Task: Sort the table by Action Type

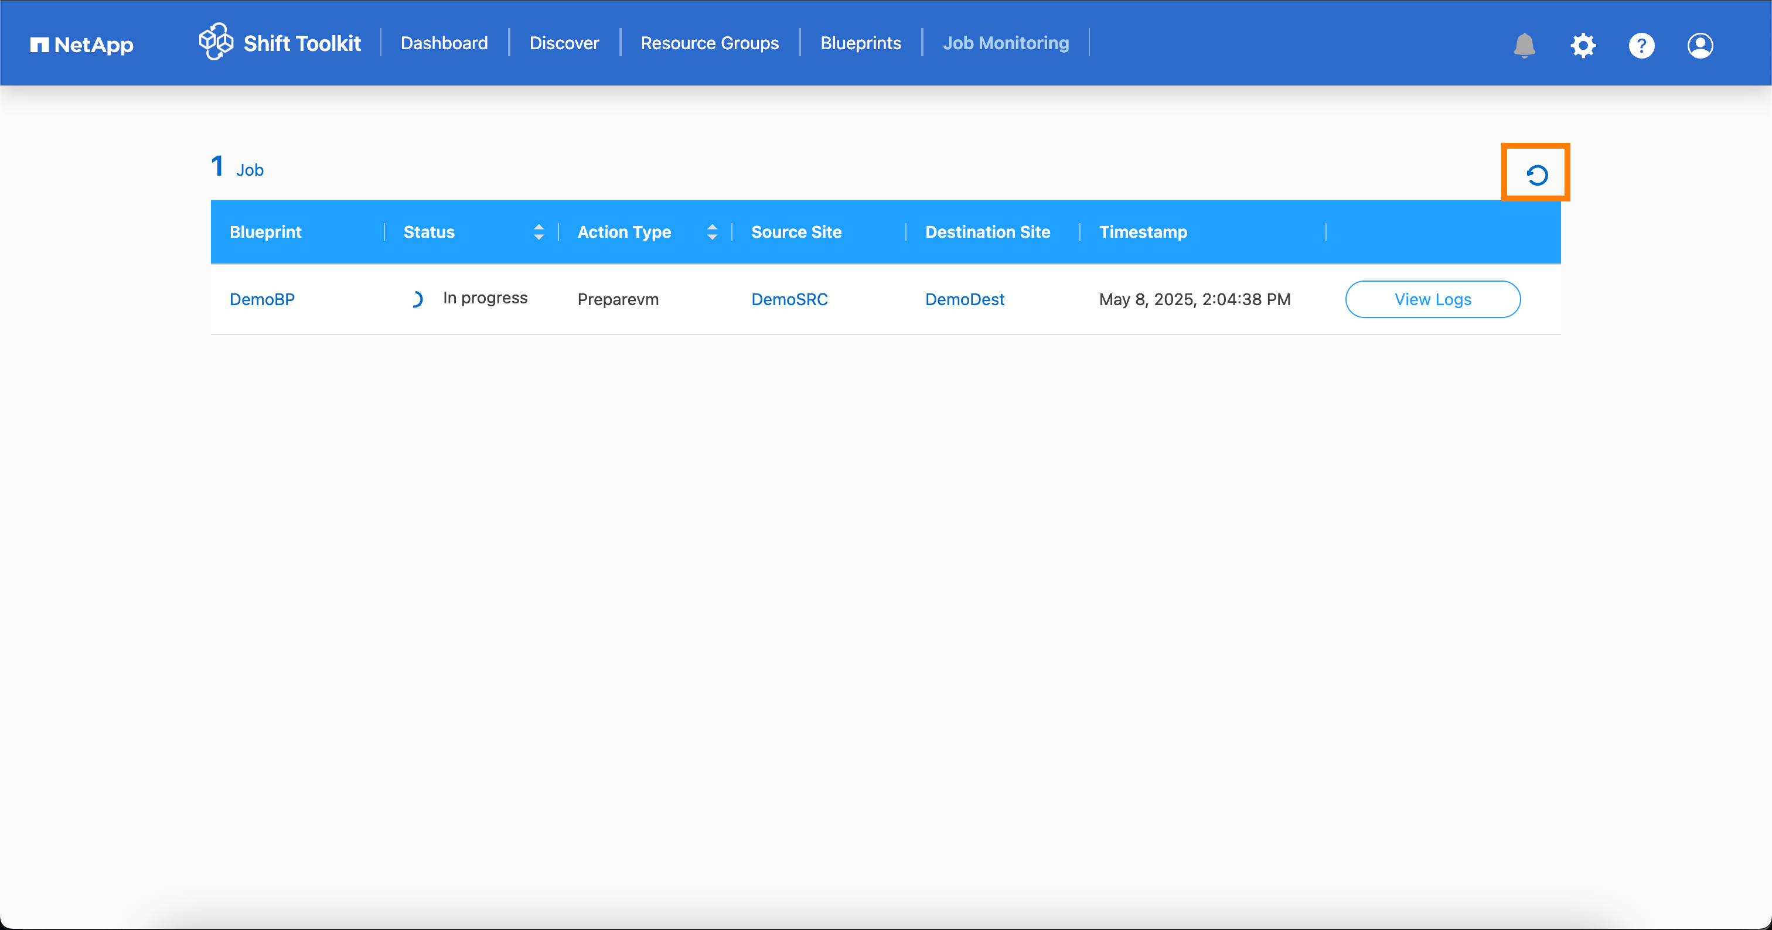Action: pos(712,232)
